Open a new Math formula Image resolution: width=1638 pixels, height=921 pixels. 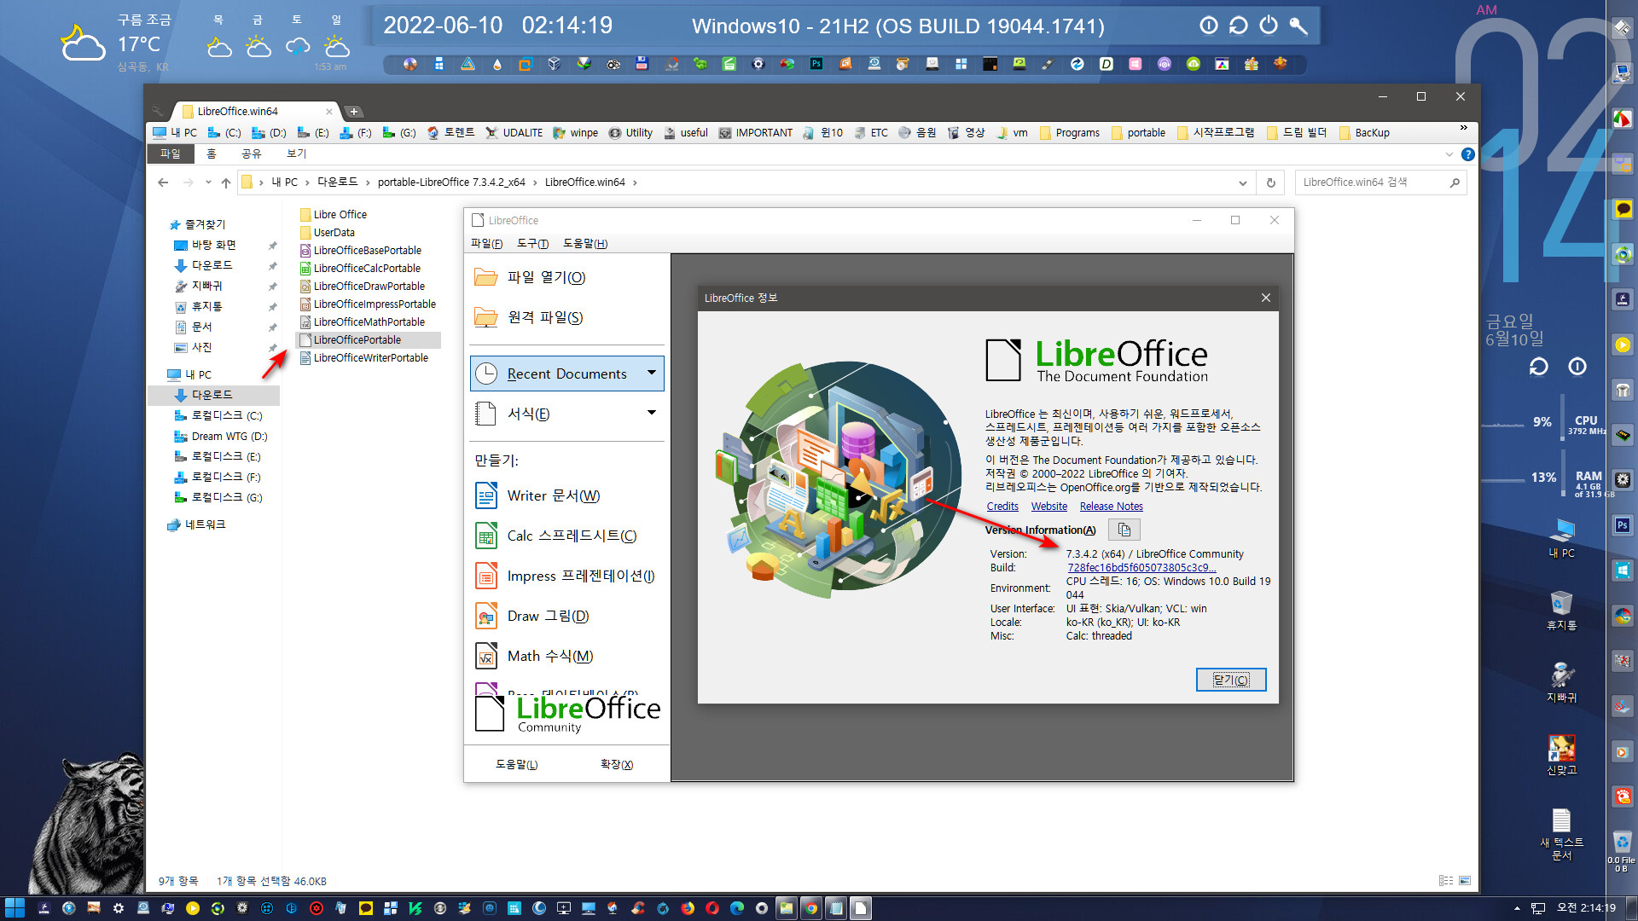534,656
